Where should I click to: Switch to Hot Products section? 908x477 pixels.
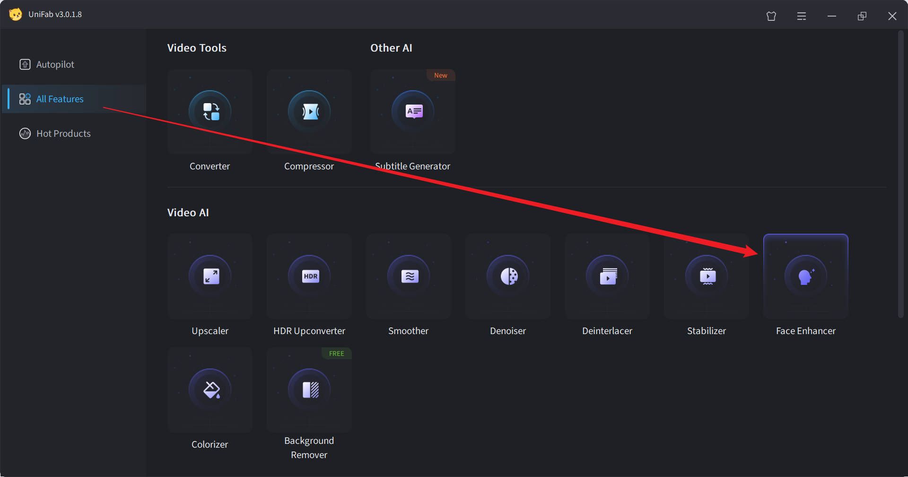pyautogui.click(x=74, y=133)
